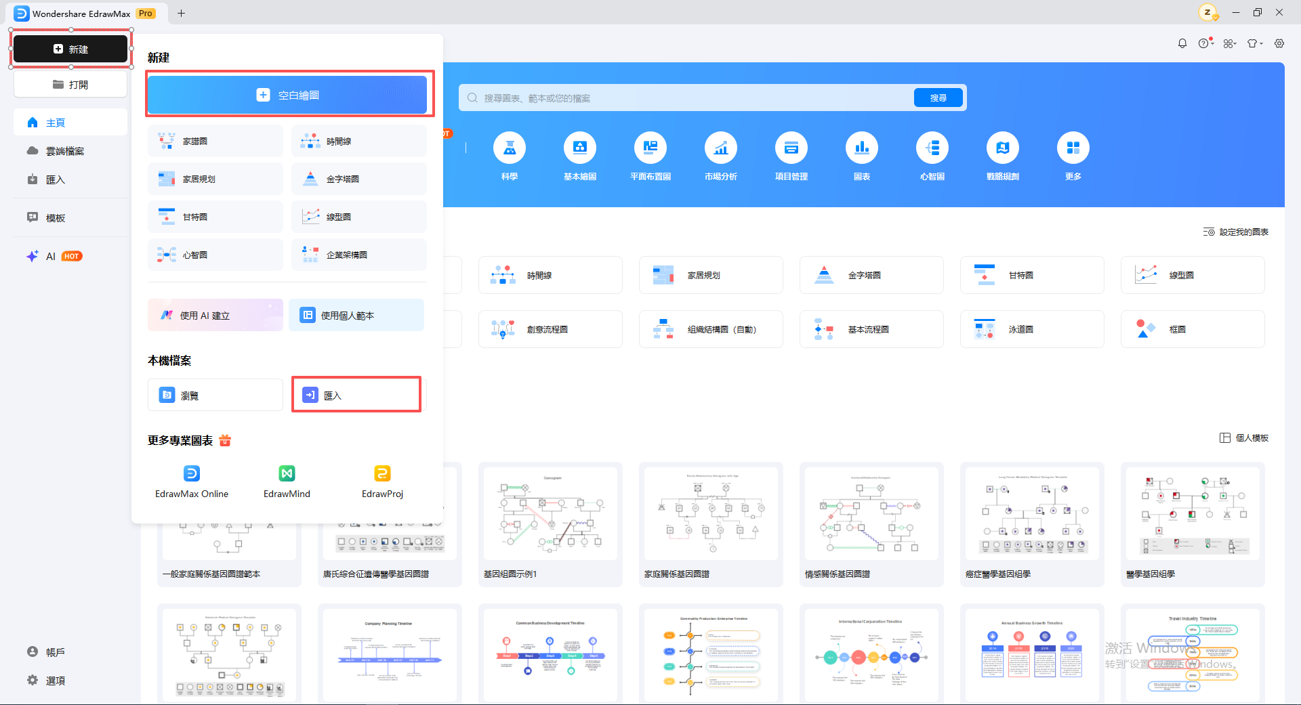Click 設定我的圖表 link
This screenshot has width=1301, height=705.
coord(1236,232)
